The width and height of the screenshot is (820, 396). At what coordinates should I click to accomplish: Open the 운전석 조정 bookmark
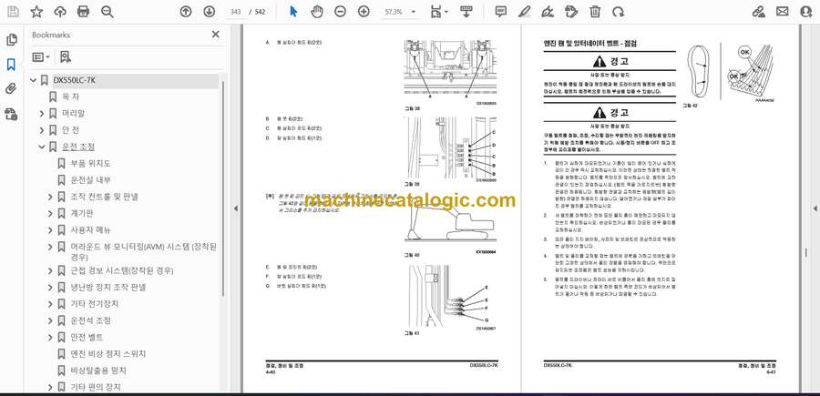point(90,320)
